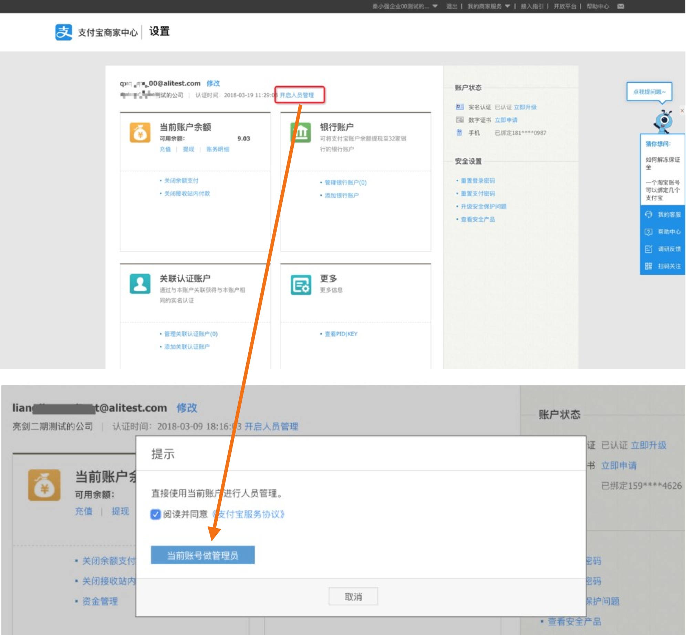
Task: Click 立即升级 next to 实名认证 in upper panel
Action: pyautogui.click(x=525, y=107)
